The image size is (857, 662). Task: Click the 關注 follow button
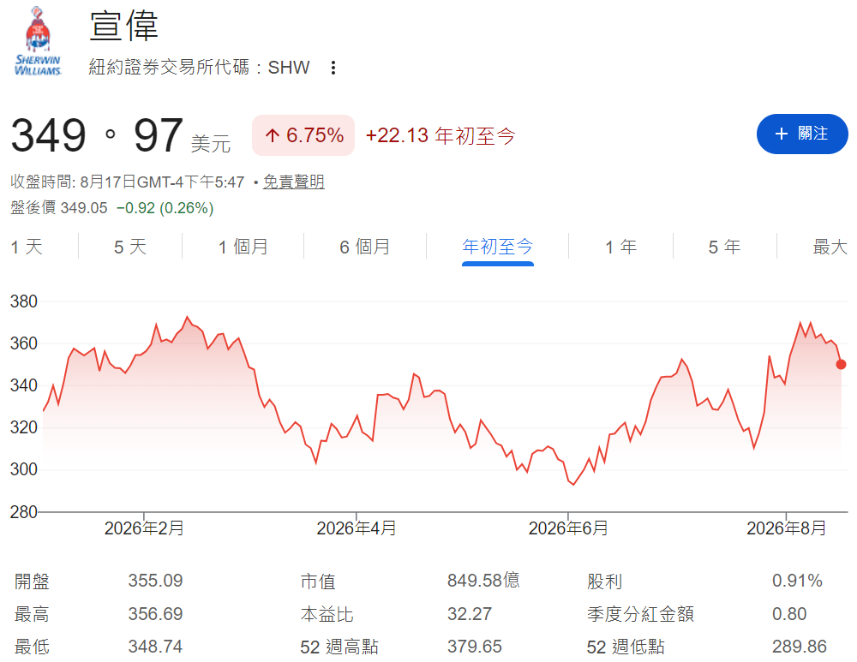point(802,134)
